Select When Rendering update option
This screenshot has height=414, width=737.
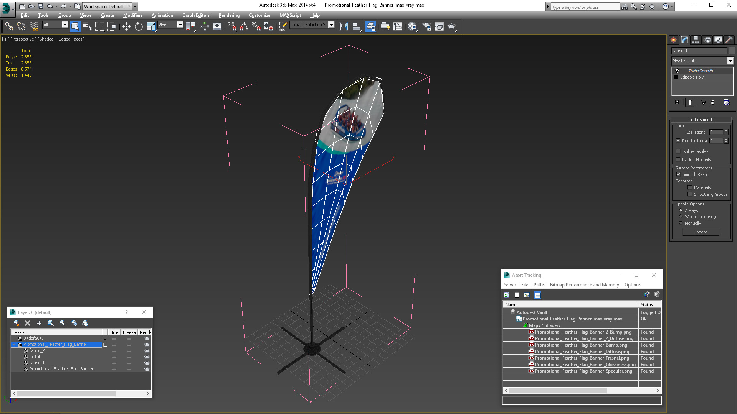tap(681, 217)
